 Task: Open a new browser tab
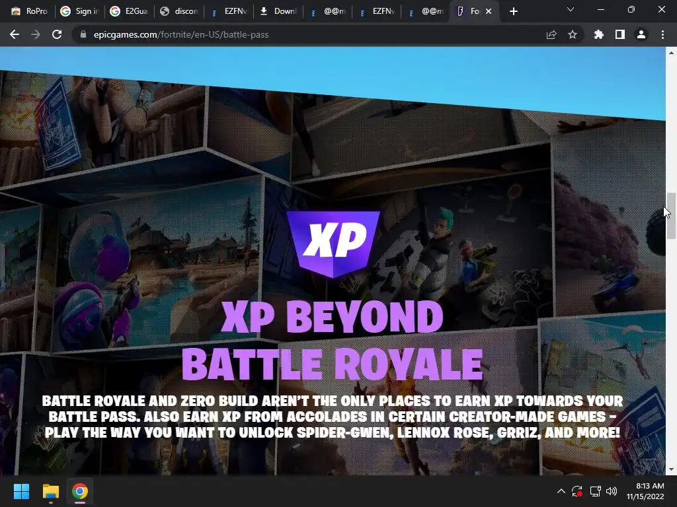(513, 12)
